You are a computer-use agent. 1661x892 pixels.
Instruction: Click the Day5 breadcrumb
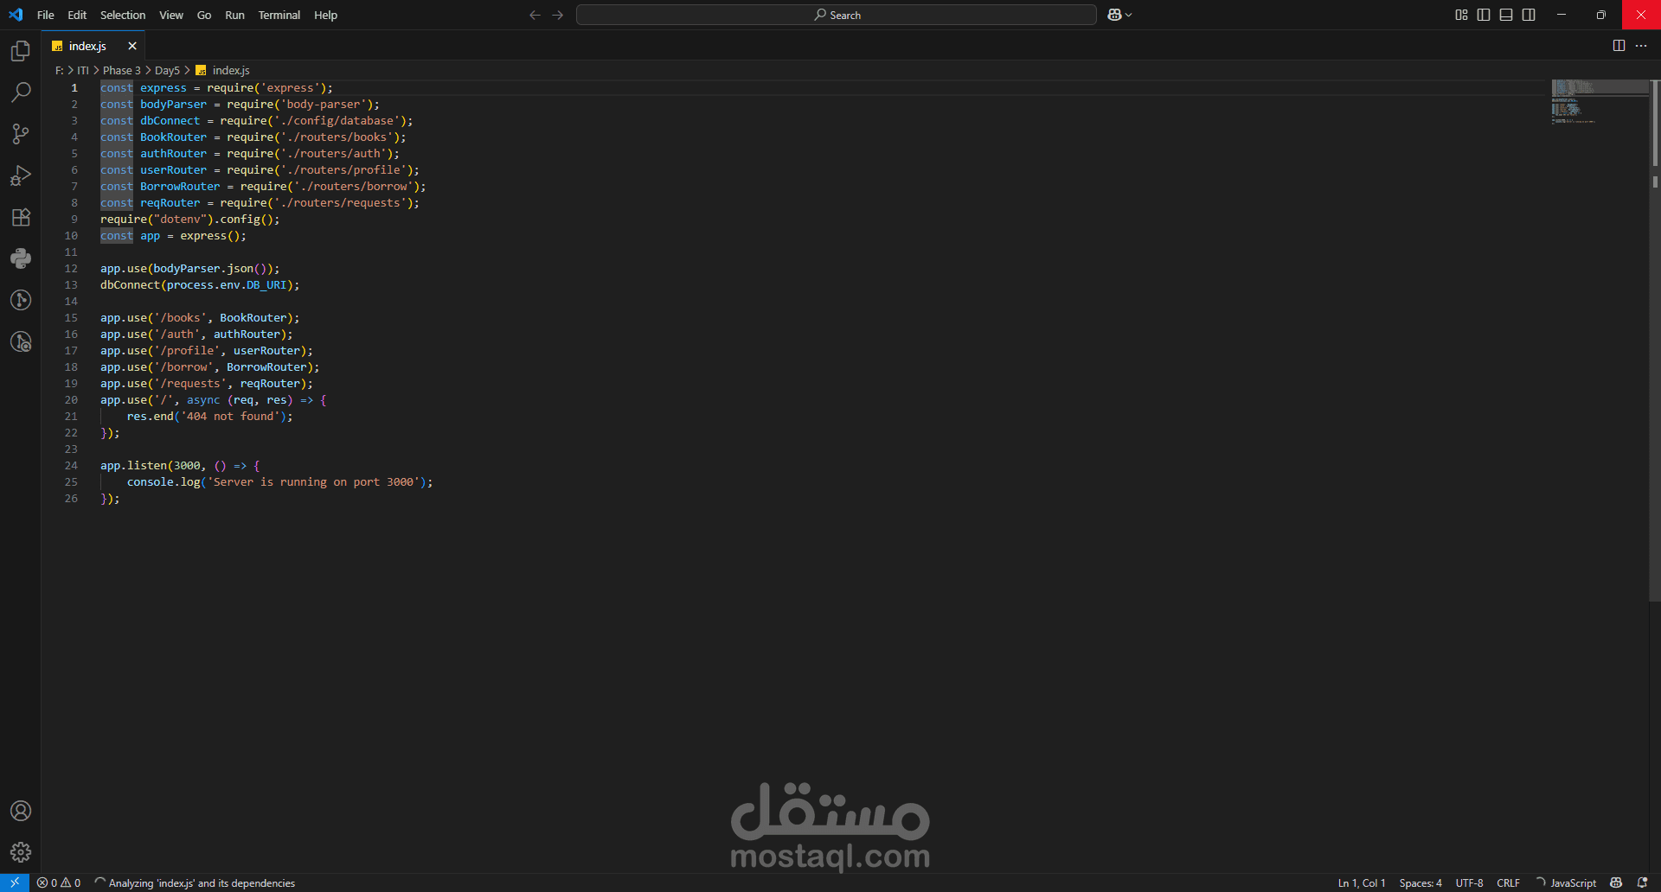coord(167,70)
